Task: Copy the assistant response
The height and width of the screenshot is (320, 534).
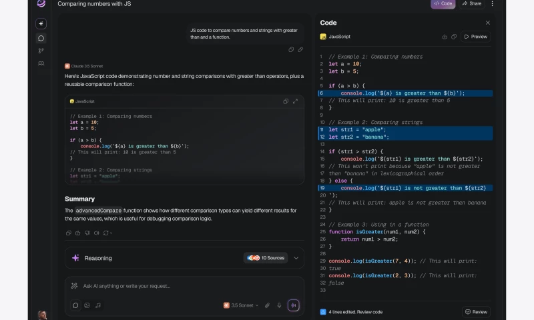Action: click(69, 233)
